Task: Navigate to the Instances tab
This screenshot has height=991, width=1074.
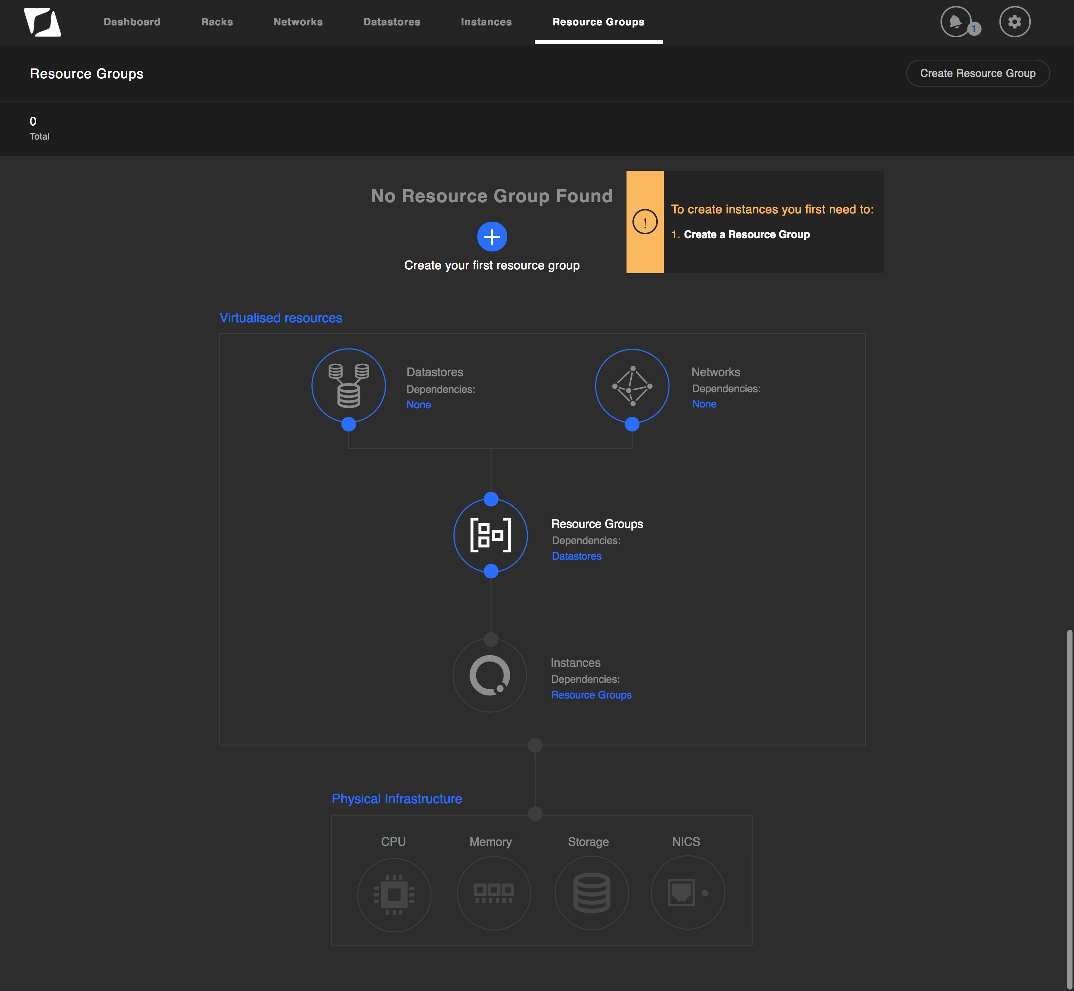Action: pos(486,22)
